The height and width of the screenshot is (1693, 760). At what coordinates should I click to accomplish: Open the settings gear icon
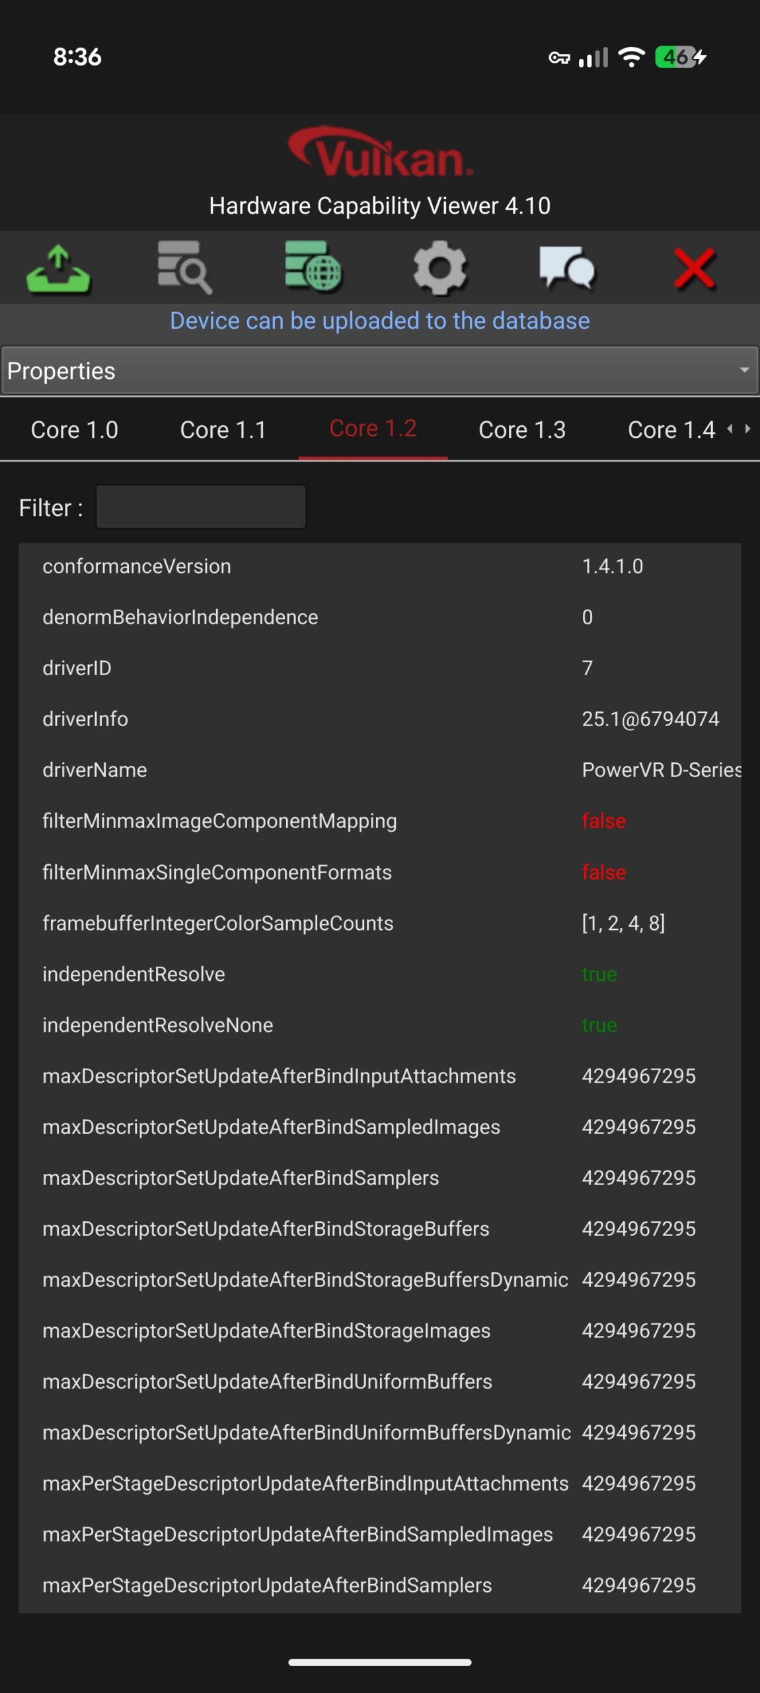point(440,268)
